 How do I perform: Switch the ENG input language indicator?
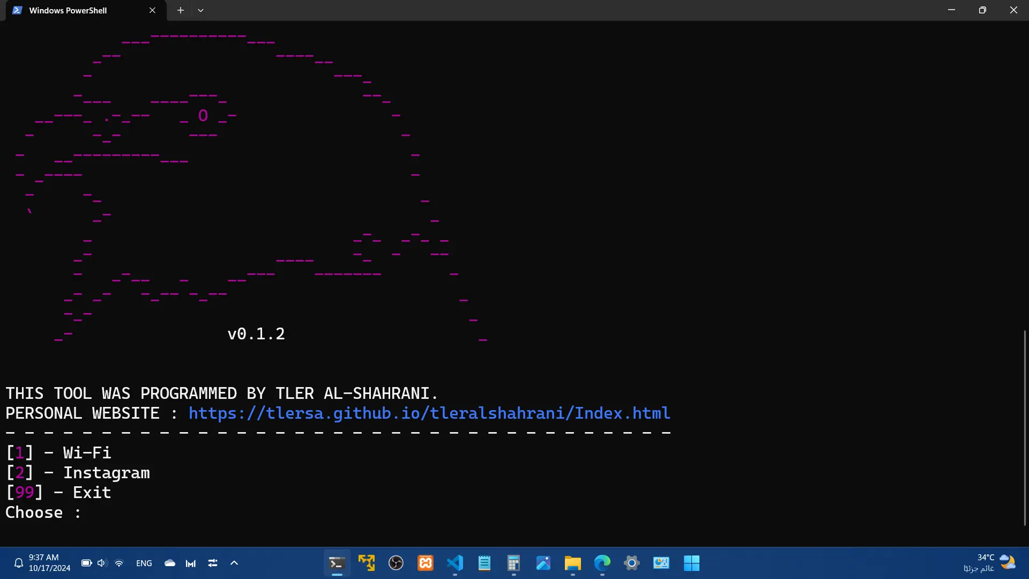[144, 563]
